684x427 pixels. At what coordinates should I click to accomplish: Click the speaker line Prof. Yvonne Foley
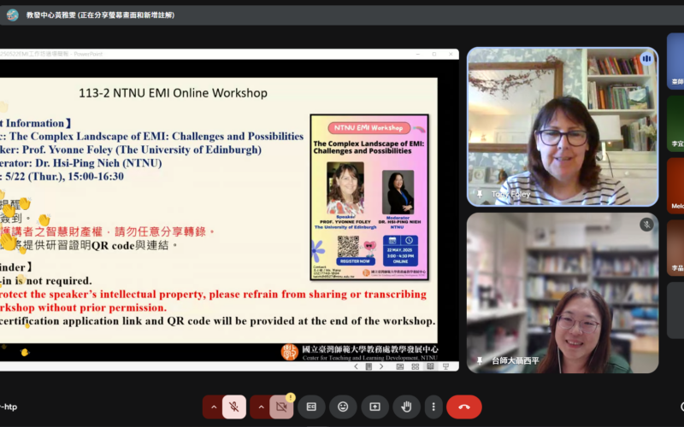pos(131,149)
